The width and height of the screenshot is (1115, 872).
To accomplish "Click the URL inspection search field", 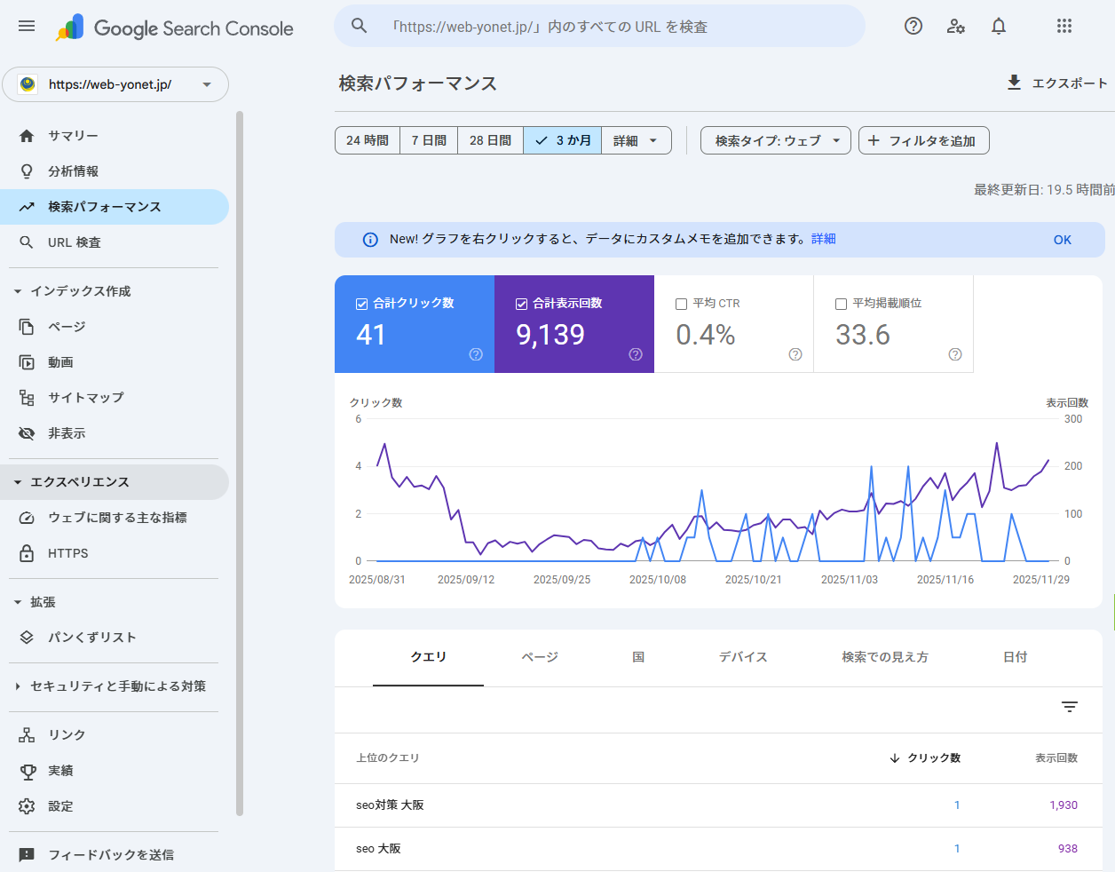I will click(x=599, y=27).
